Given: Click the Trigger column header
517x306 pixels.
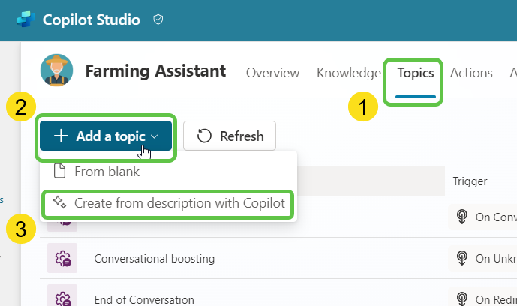Looking at the screenshot, I should (x=470, y=181).
